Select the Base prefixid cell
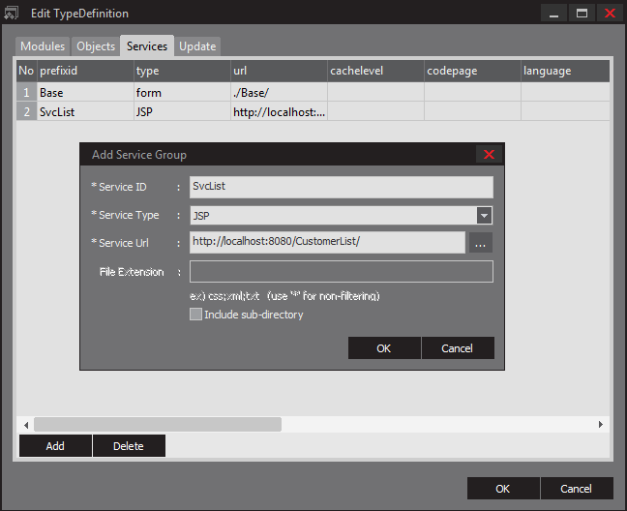The width and height of the screenshot is (627, 511). [x=85, y=92]
